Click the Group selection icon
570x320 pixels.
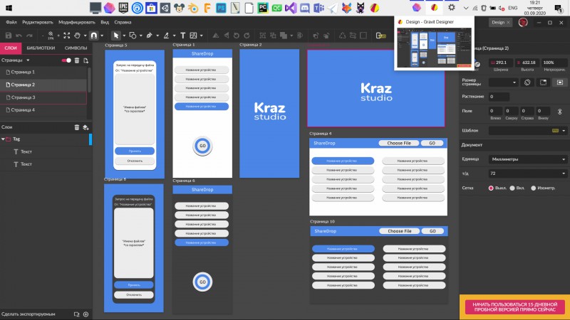(x=262, y=36)
